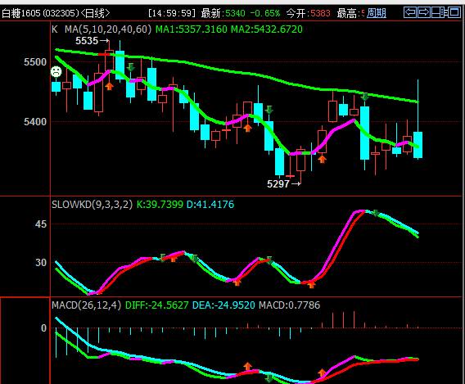The image size is (465, 384).
Task: Select SLOWKD orange buy arrow at the last trough
Action: pos(311,285)
